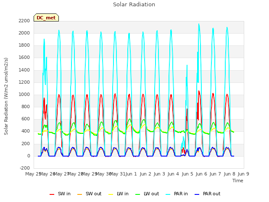Click the Solar Radiation y-axis label
The height and width of the screenshot is (202, 269).
6,96
